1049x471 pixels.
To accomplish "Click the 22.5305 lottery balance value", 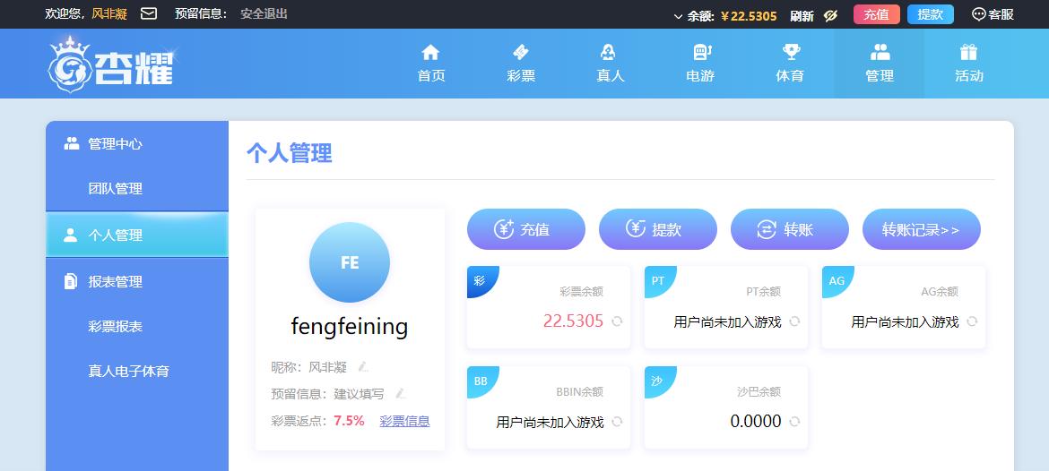I will point(573,321).
